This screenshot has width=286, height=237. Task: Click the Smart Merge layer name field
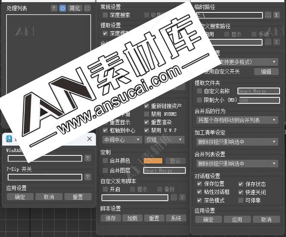point(165,170)
